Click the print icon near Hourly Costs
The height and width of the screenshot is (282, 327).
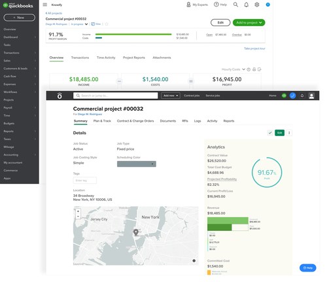click(254, 69)
